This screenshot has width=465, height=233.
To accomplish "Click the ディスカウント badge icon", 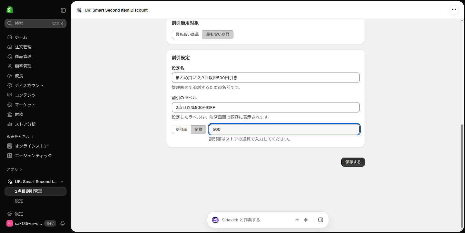I will 10,85.
